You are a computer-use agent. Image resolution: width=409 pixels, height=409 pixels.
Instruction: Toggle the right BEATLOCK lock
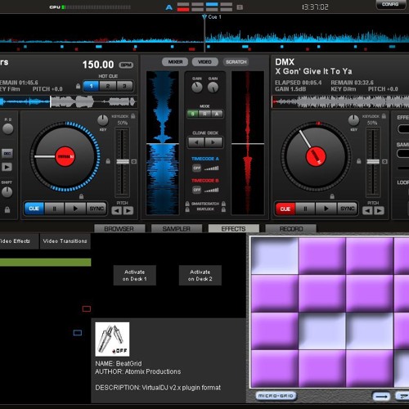click(x=223, y=209)
